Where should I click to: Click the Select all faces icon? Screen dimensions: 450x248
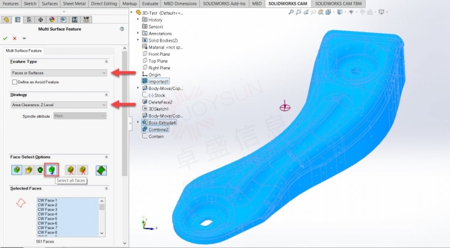(x=52, y=170)
